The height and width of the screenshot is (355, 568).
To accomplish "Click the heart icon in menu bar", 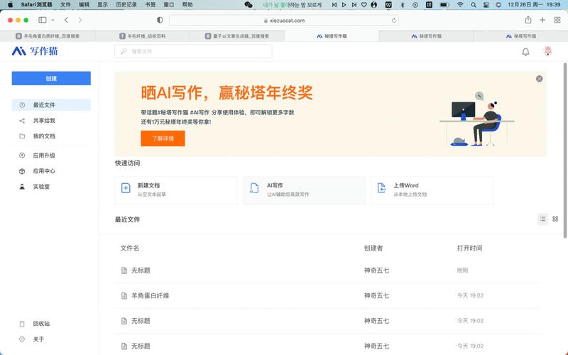I will [x=364, y=5].
